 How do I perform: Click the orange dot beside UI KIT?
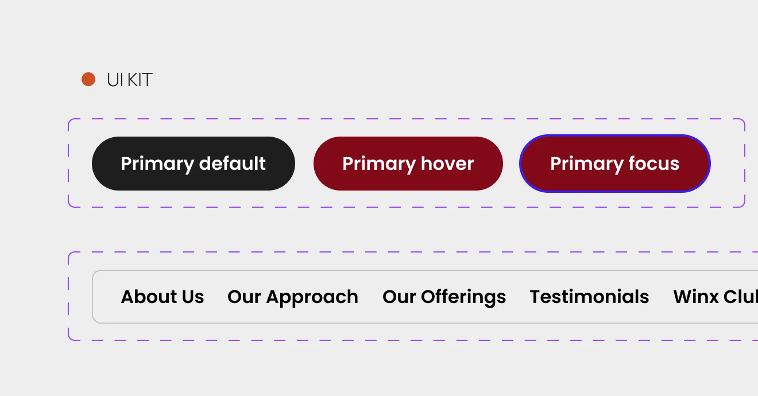(x=89, y=79)
